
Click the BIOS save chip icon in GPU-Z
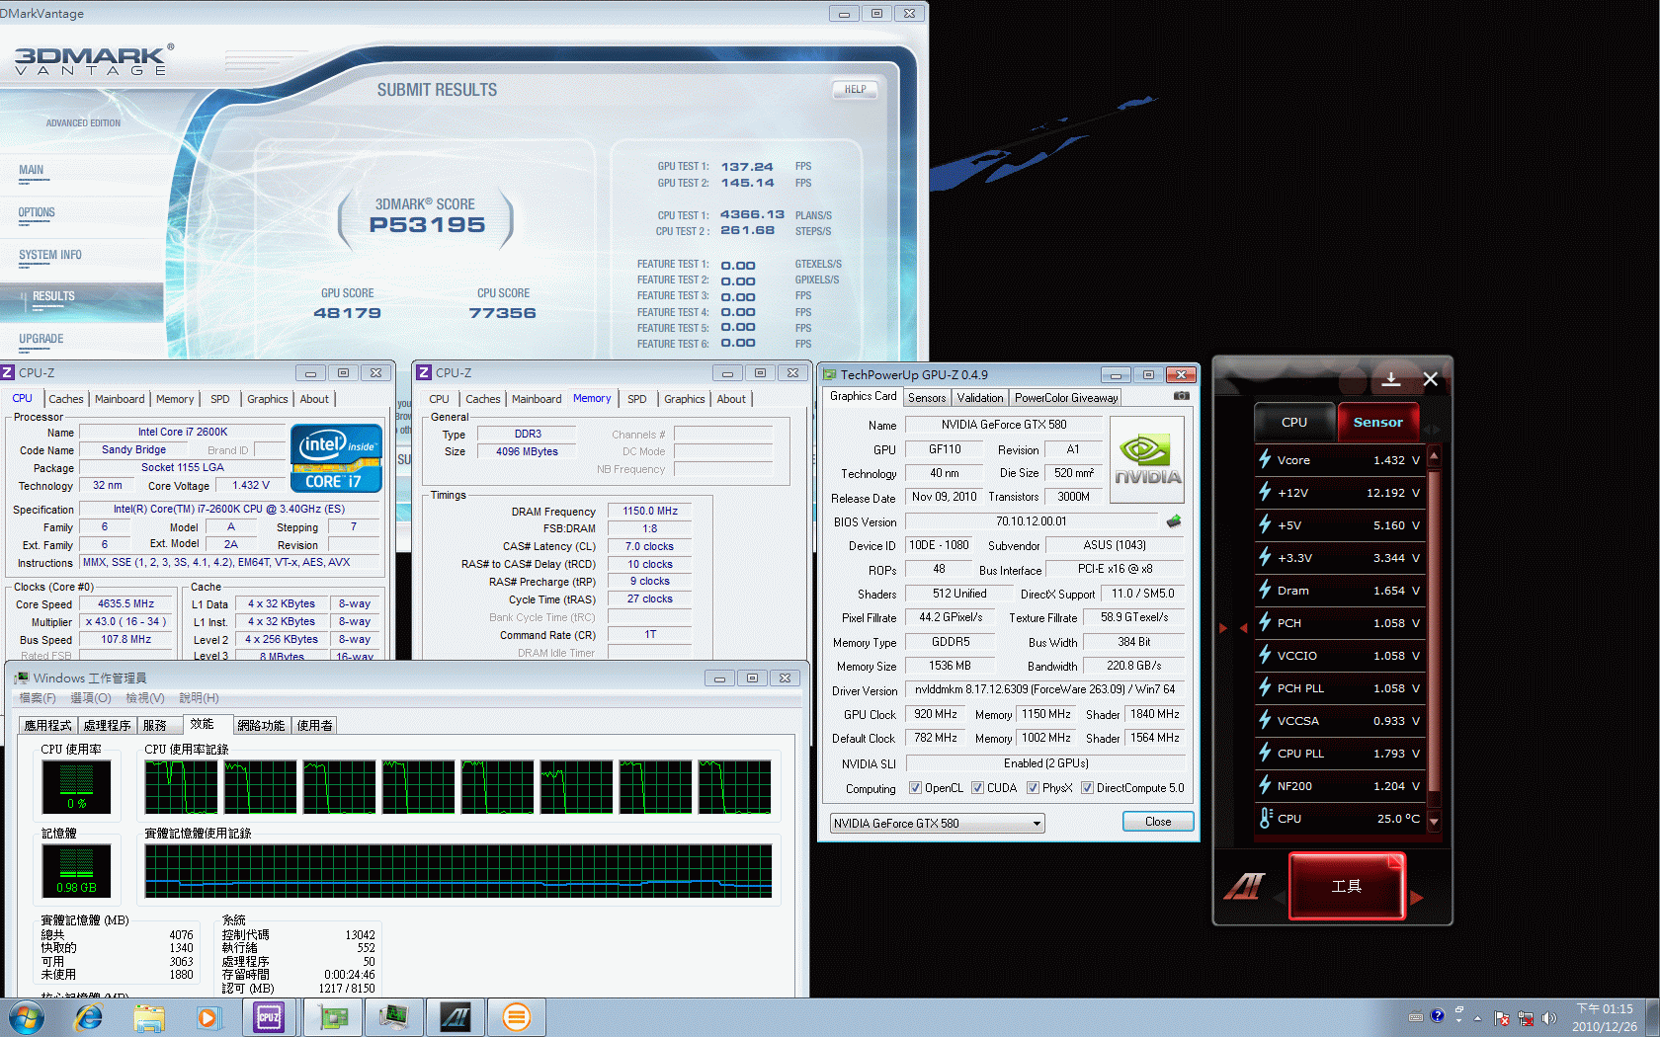click(x=1174, y=520)
